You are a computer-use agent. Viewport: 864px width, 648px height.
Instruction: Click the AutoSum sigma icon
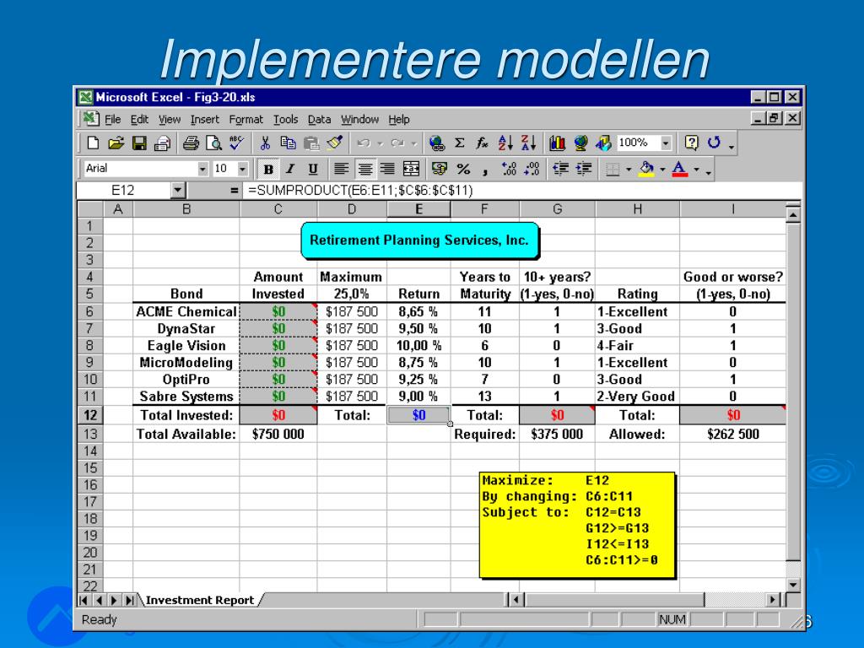(x=460, y=143)
